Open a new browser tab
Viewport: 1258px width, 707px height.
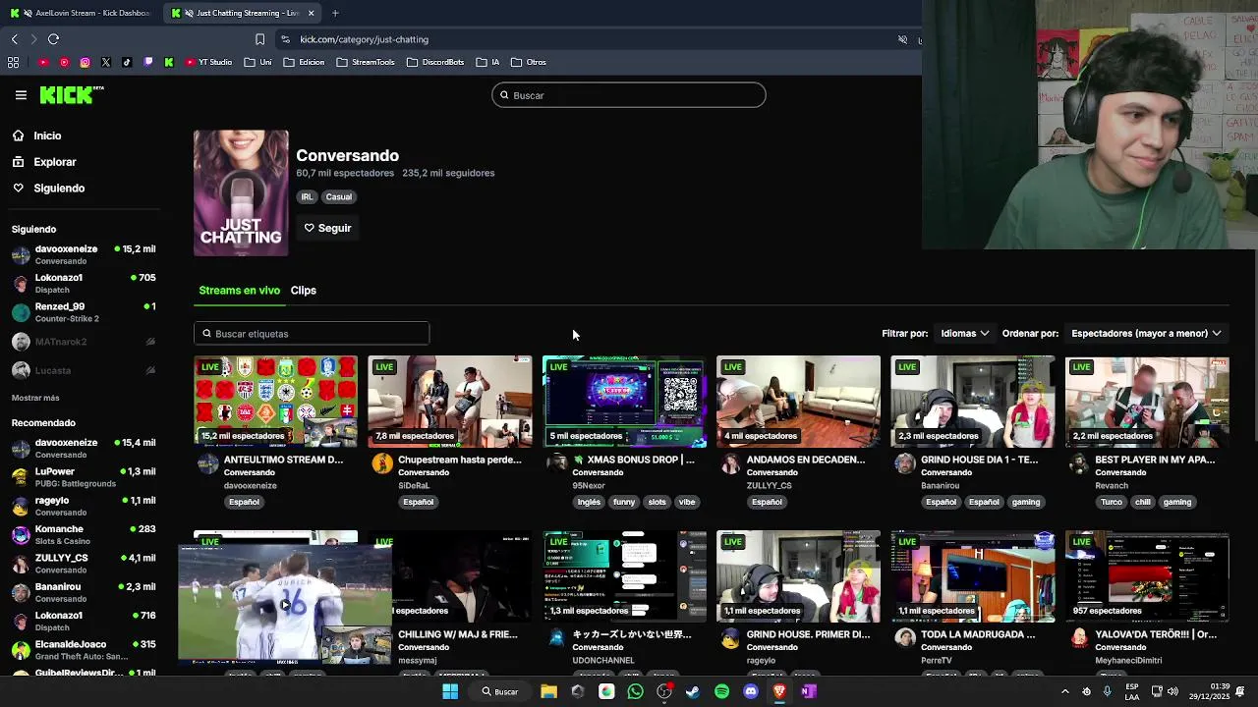click(335, 13)
